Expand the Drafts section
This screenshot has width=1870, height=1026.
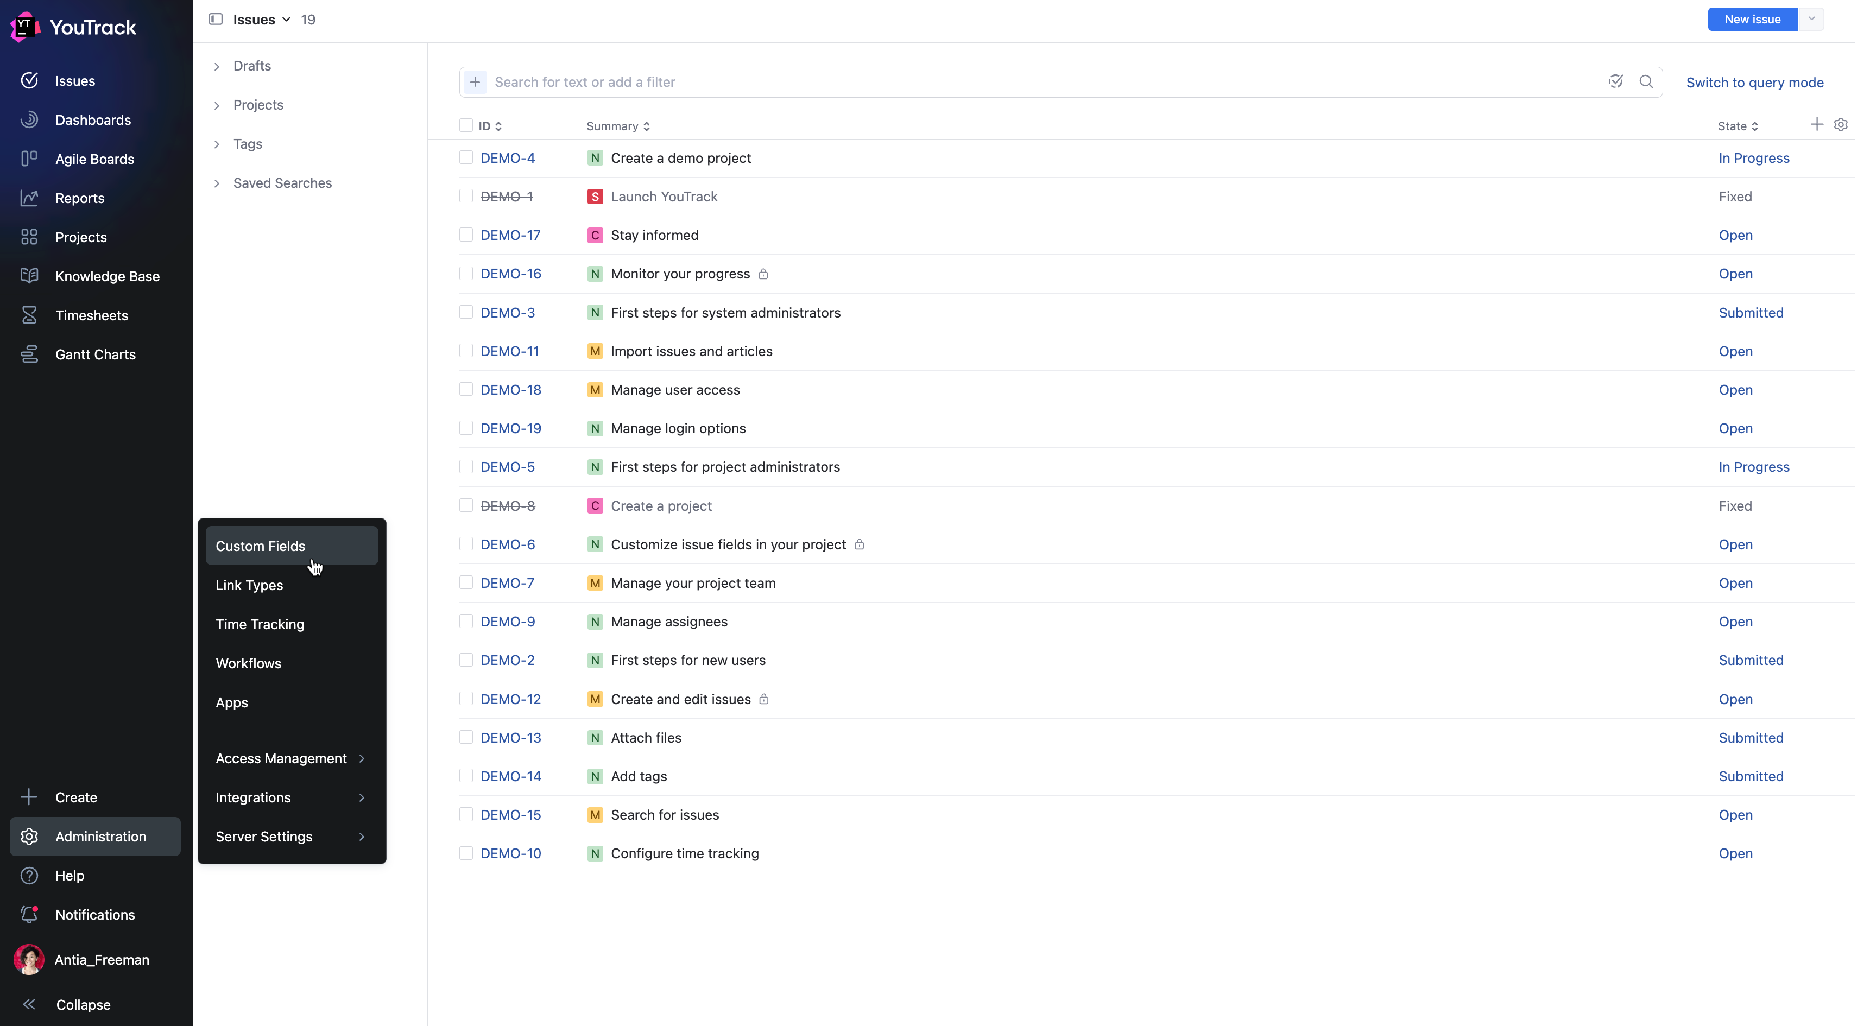(x=252, y=65)
